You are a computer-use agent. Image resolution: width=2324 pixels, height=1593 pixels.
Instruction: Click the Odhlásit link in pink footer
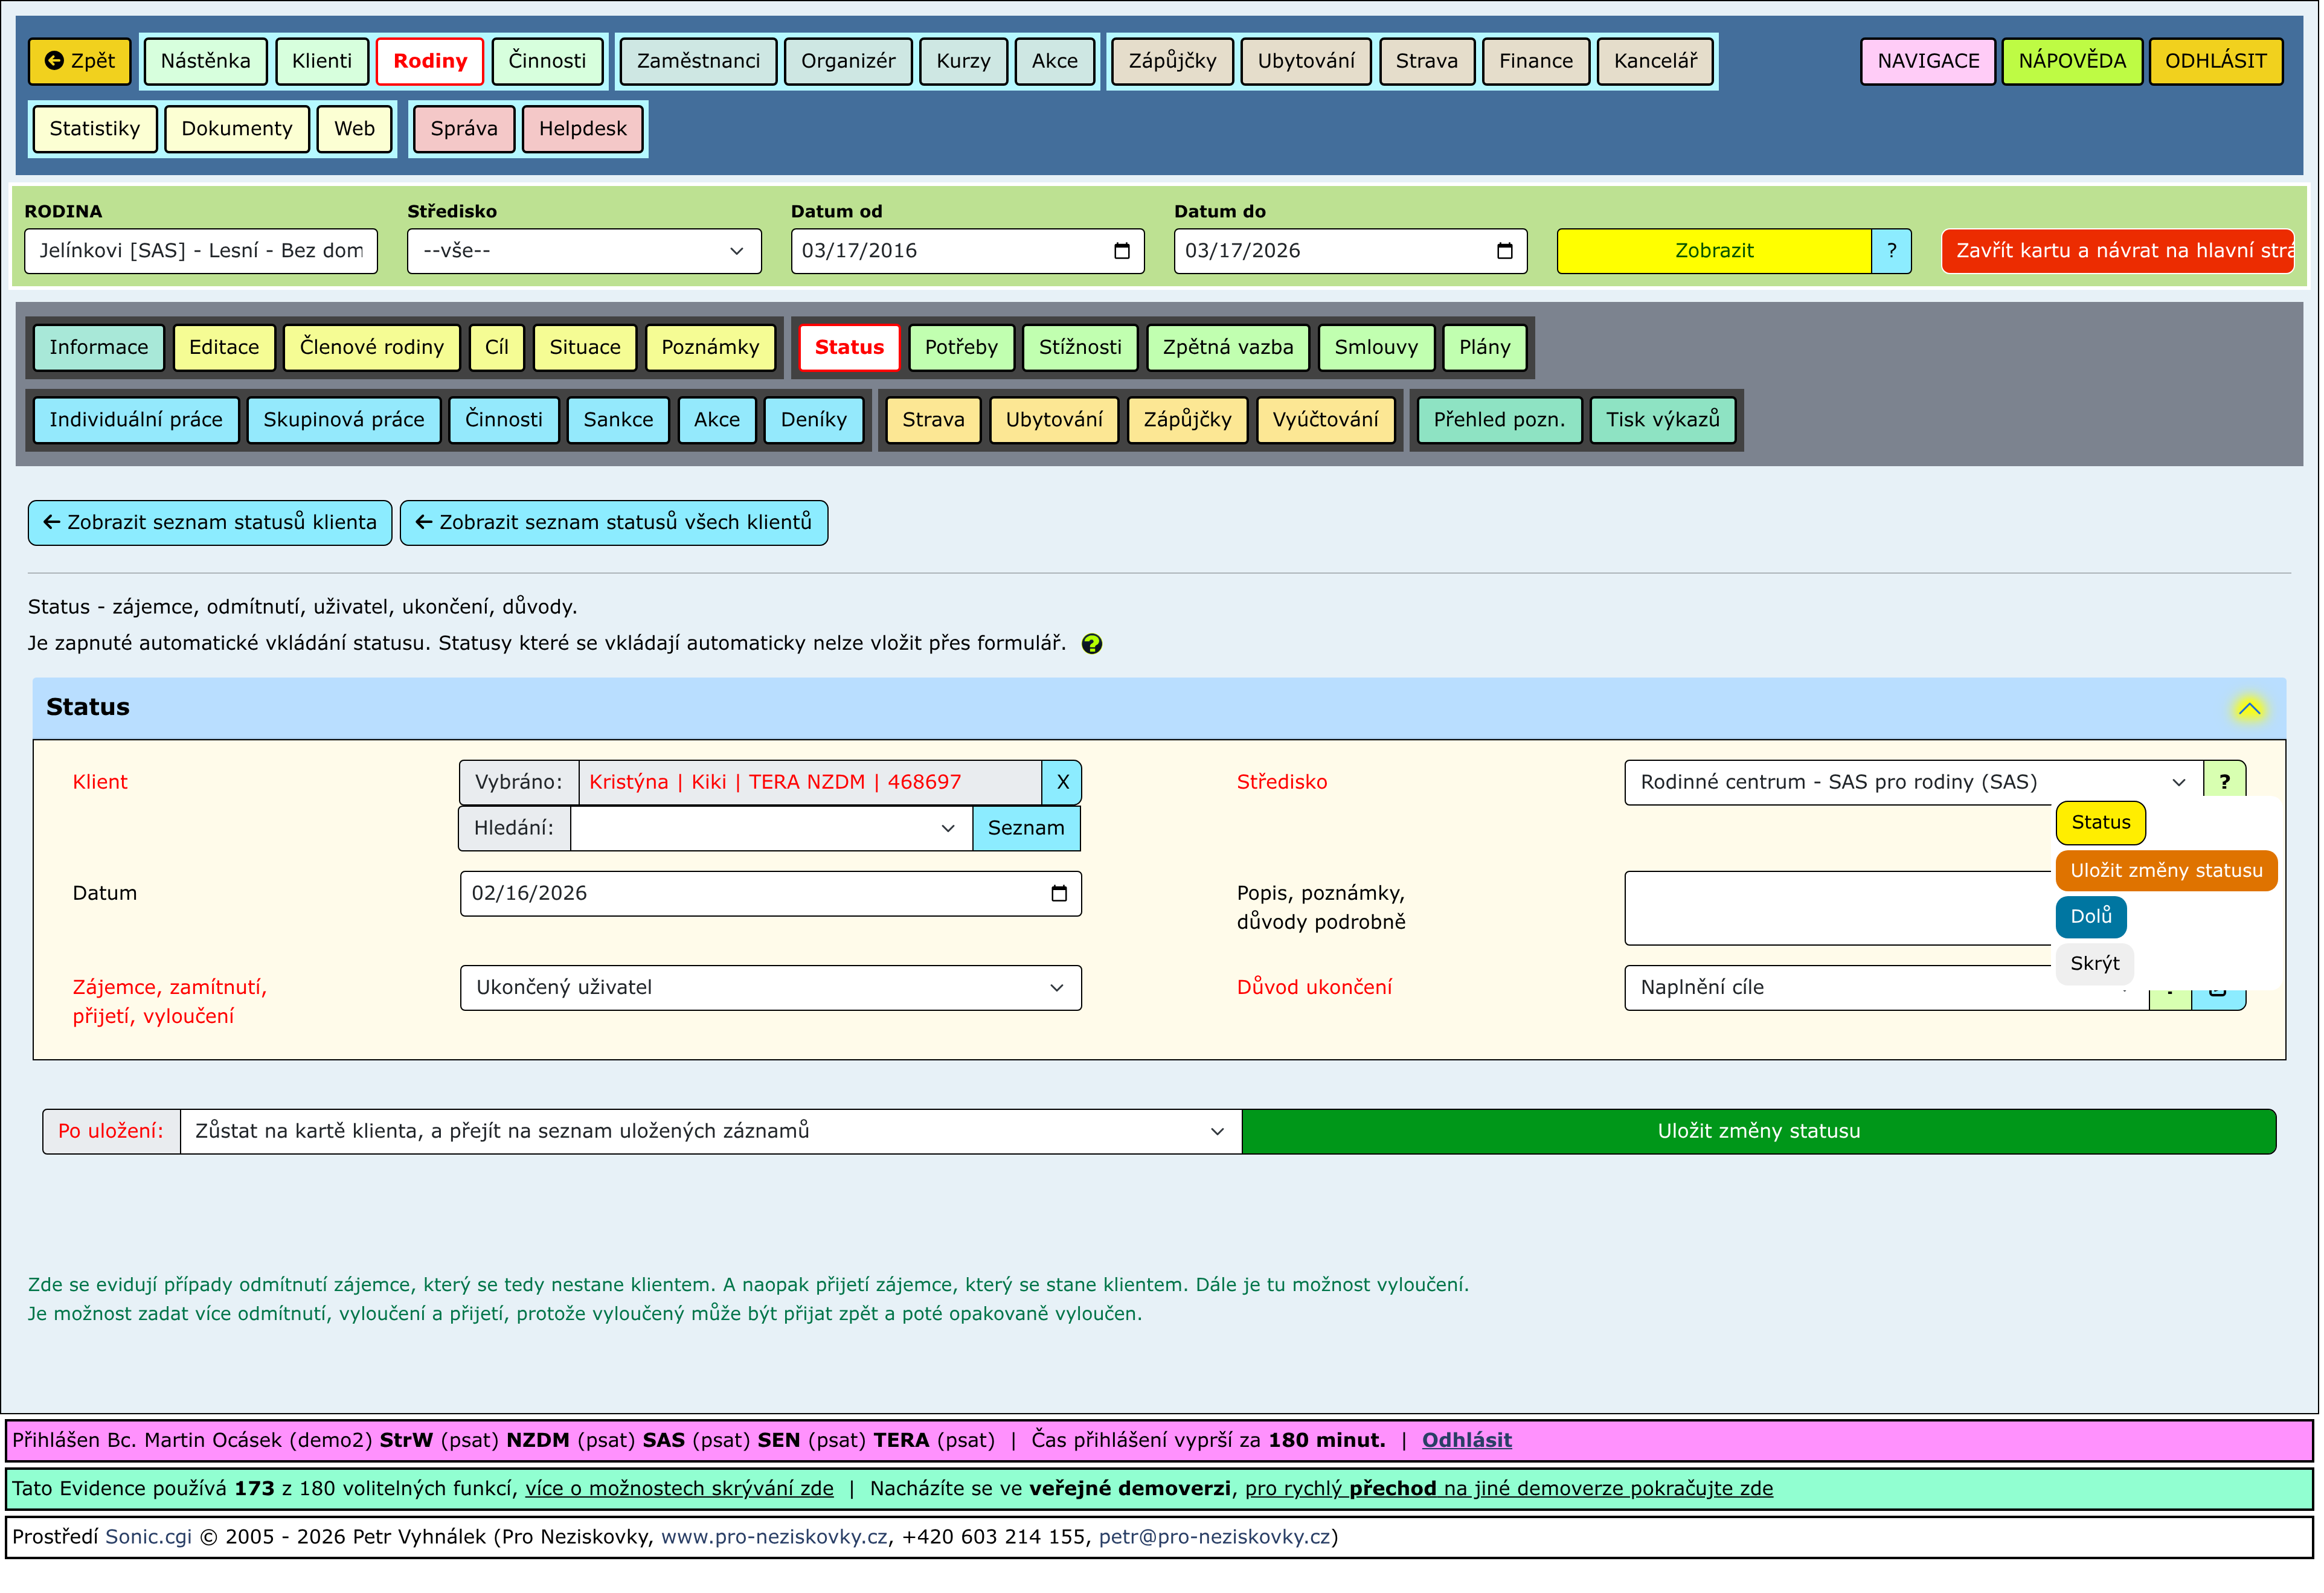[1466, 1440]
